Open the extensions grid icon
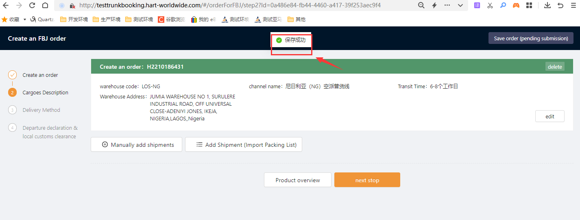580x220 pixels. pyautogui.click(x=529, y=5)
